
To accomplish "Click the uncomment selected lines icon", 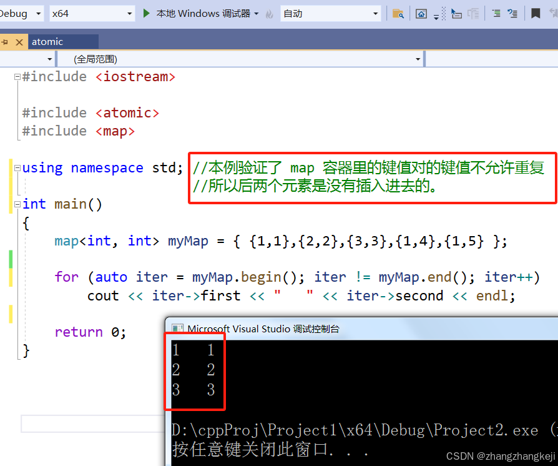I will point(512,14).
